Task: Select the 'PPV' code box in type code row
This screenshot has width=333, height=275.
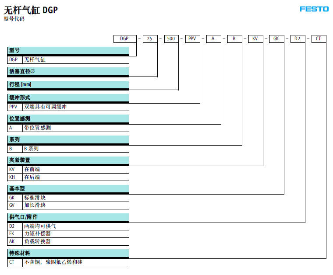Action: coord(192,39)
